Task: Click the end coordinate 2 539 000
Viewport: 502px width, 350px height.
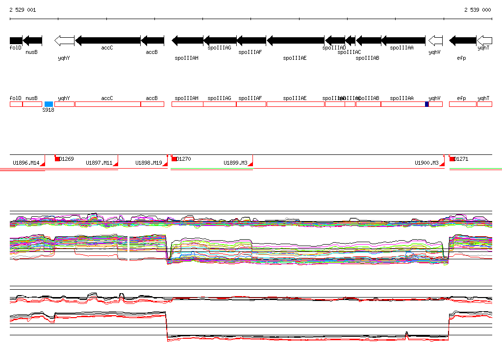Action: pyautogui.click(x=477, y=10)
